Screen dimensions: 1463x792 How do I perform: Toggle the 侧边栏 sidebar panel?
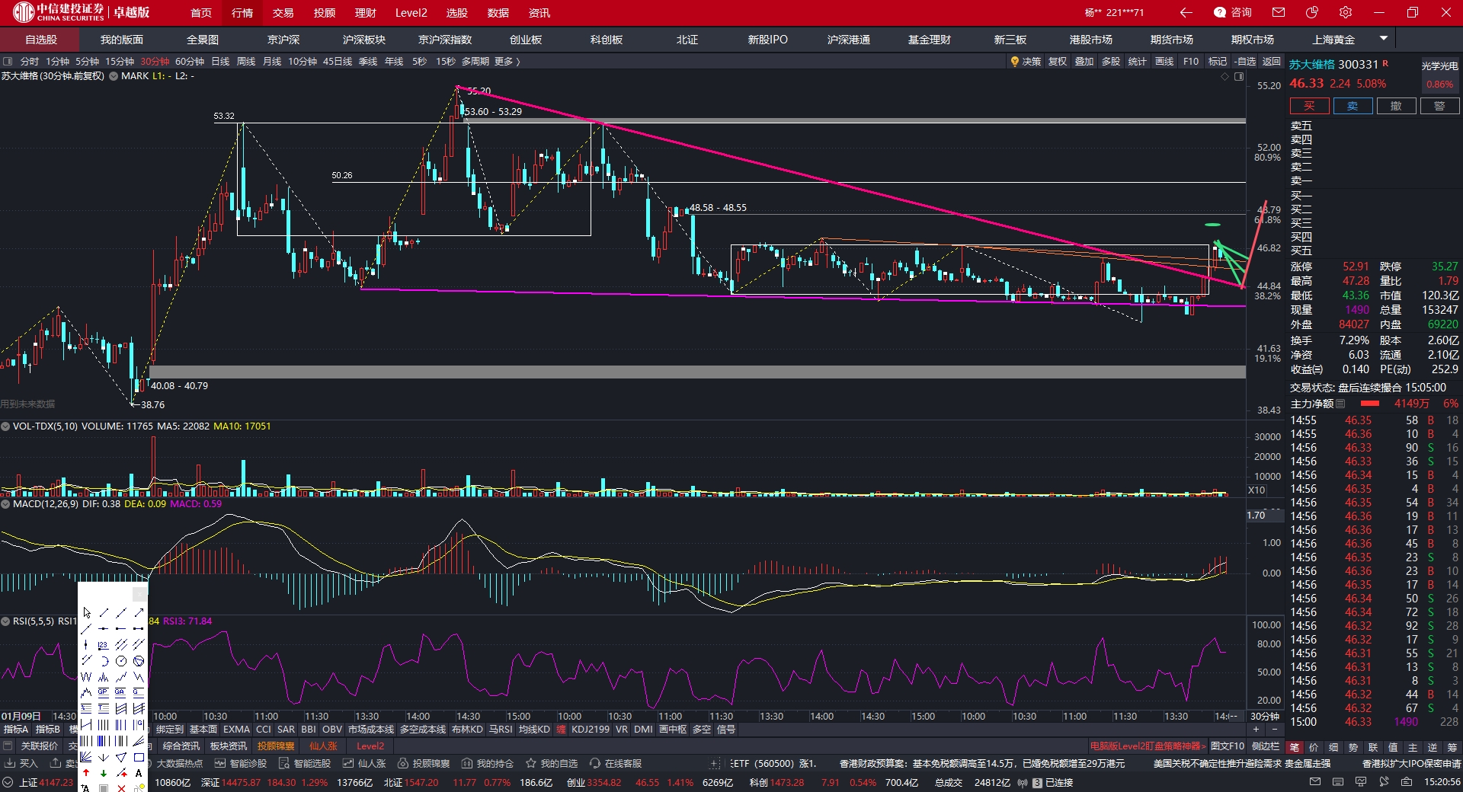[1266, 746]
